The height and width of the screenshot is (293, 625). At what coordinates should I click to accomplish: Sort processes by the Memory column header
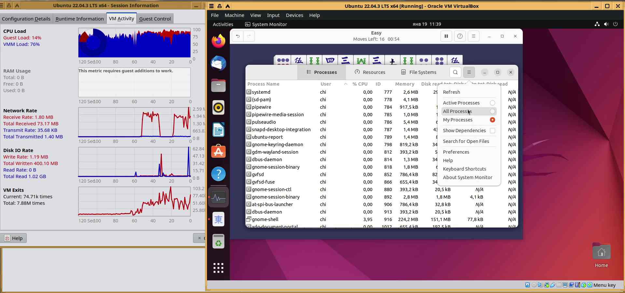click(405, 84)
